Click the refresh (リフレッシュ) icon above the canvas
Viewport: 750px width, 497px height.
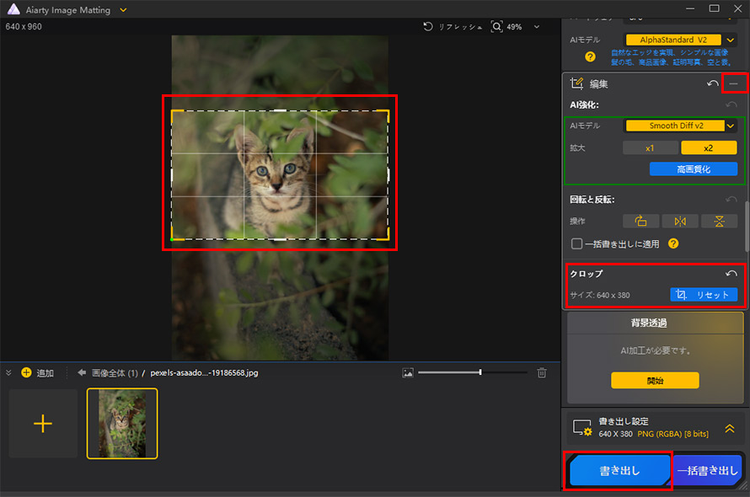coord(429,26)
